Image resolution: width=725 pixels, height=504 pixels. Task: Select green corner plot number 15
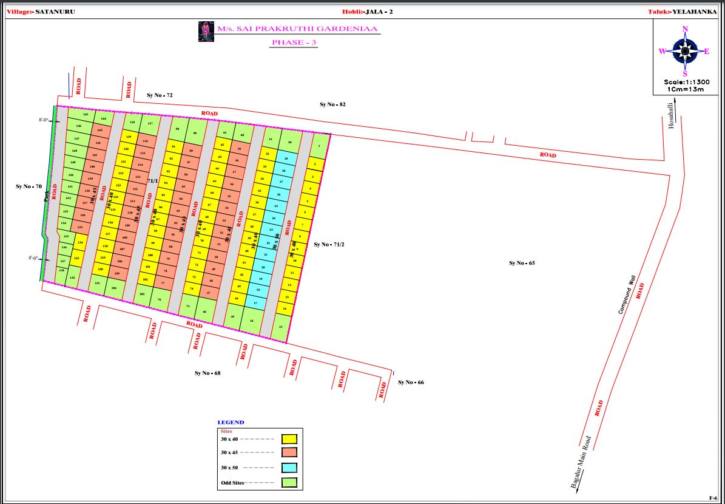tap(280, 327)
